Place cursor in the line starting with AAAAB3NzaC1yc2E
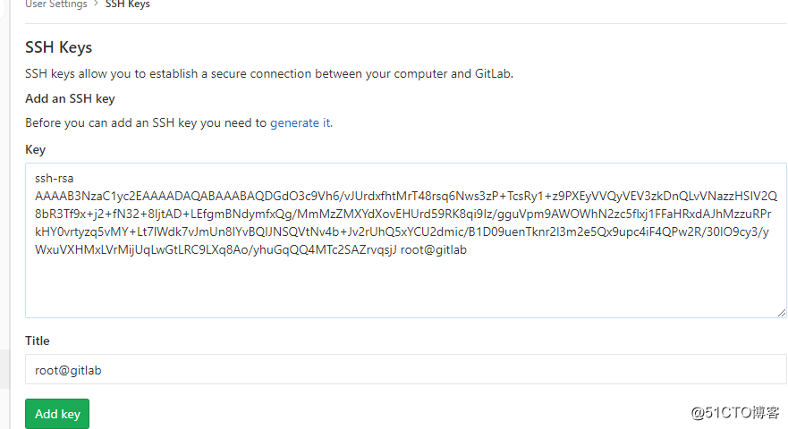The width and height of the screenshot is (788, 429). pyautogui.click(x=406, y=196)
